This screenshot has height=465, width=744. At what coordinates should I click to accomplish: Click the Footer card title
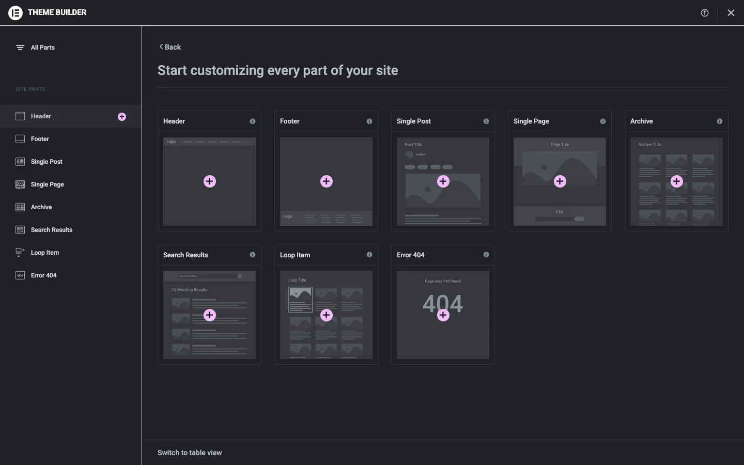[290, 121]
